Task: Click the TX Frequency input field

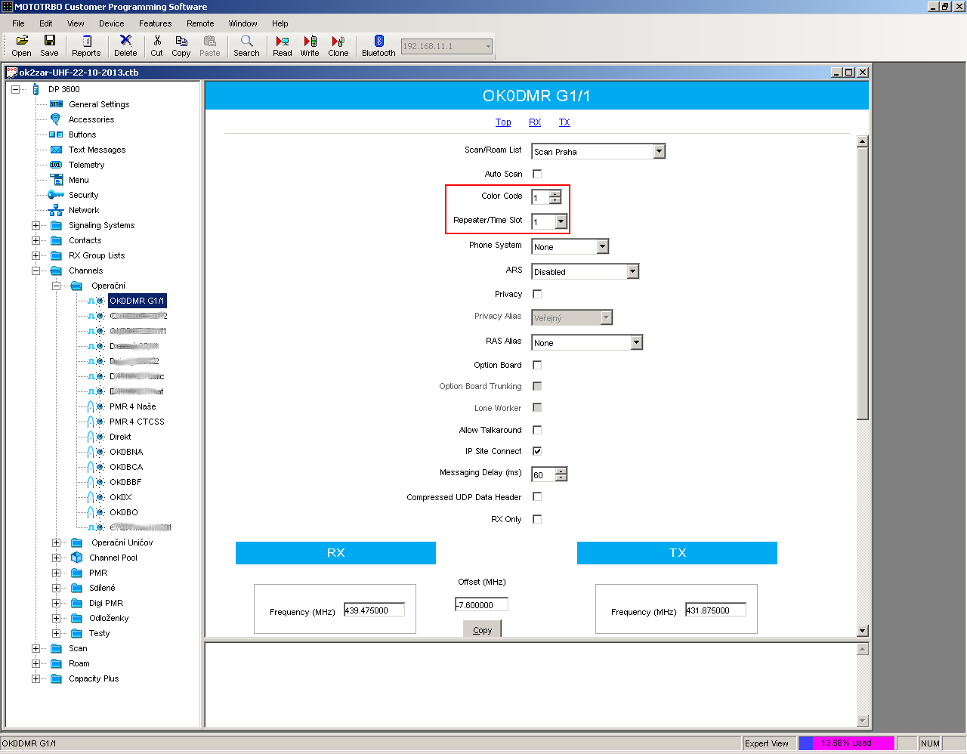Action: (715, 610)
